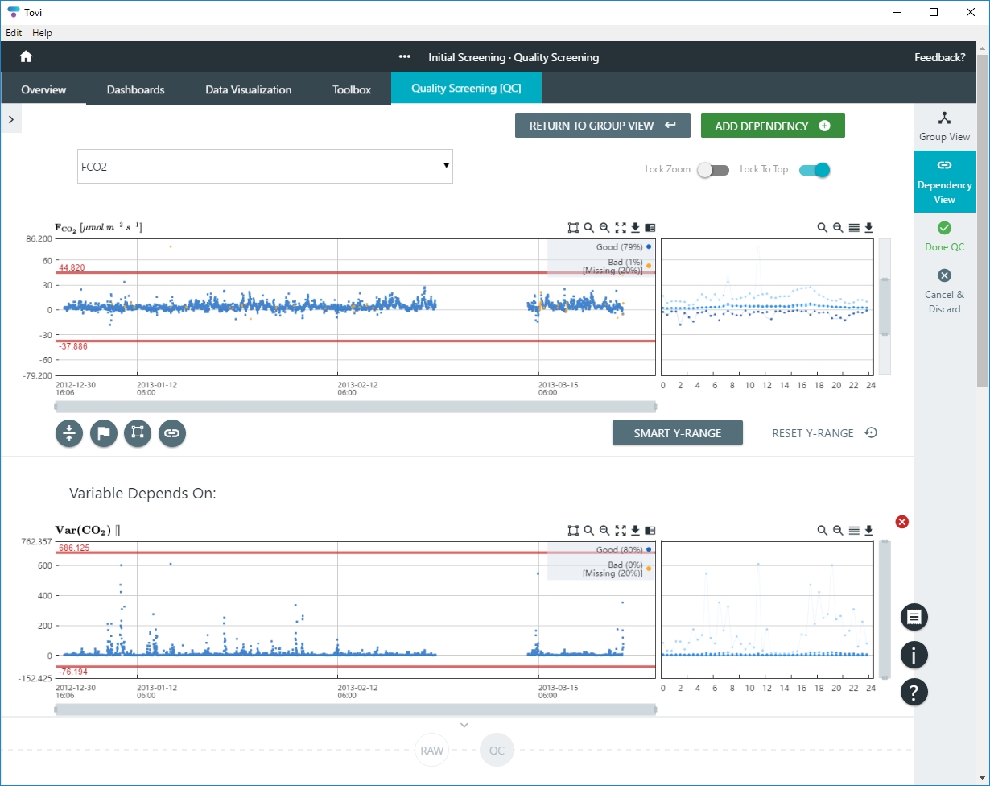
Task: Open the notes round button
Action: point(914,618)
